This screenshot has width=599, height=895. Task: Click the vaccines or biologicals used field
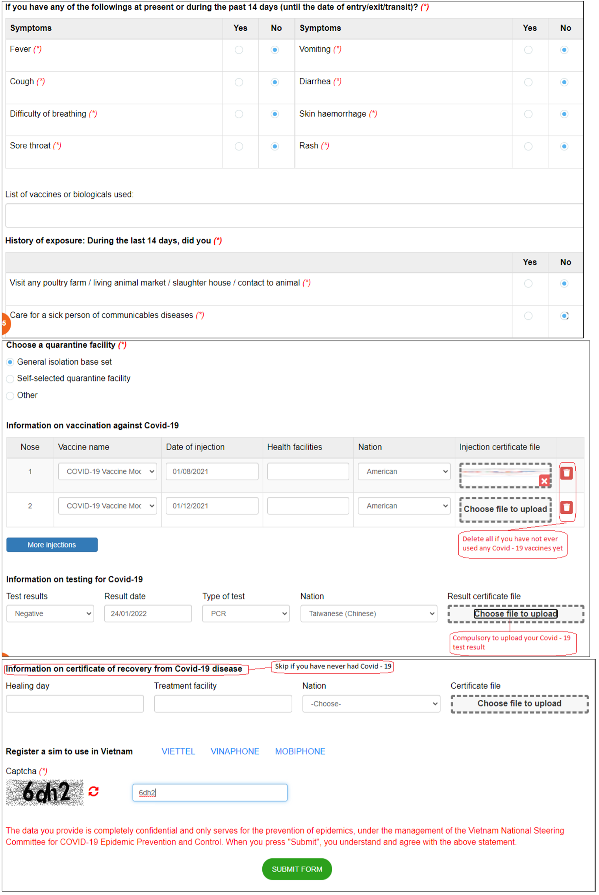294,215
